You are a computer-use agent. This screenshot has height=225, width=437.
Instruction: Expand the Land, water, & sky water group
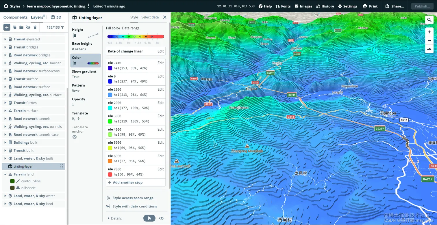click(5, 196)
